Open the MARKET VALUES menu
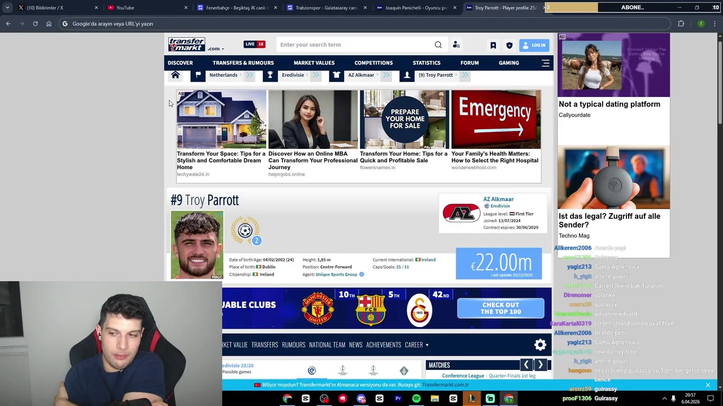This screenshot has height=406, width=723. tap(314, 63)
